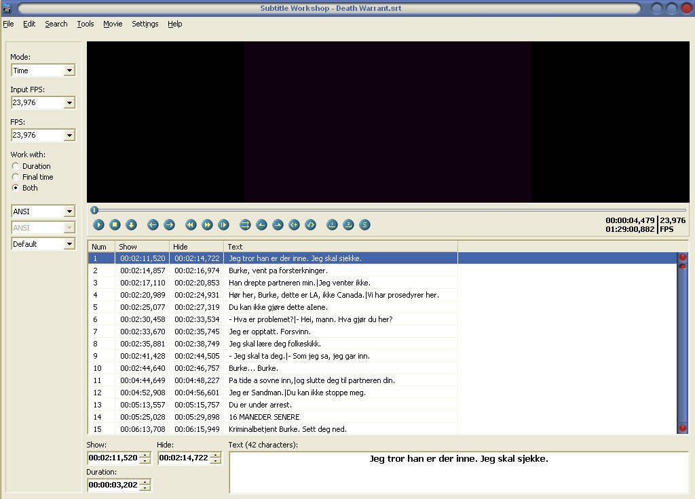The width and height of the screenshot is (695, 499).
Task: Select the Final time radio option
Action: 16,177
